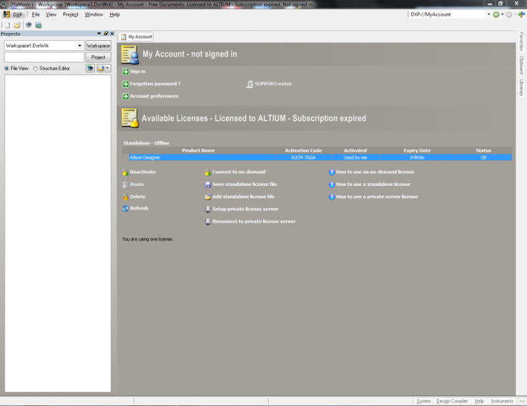Expand the Workspace1.DsnWrk combo box

click(x=80, y=45)
